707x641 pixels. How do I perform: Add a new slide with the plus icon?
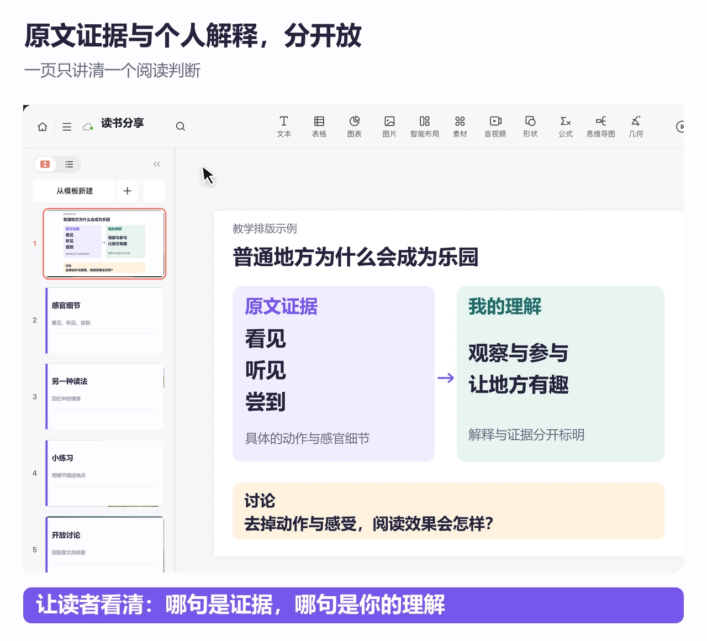click(128, 191)
